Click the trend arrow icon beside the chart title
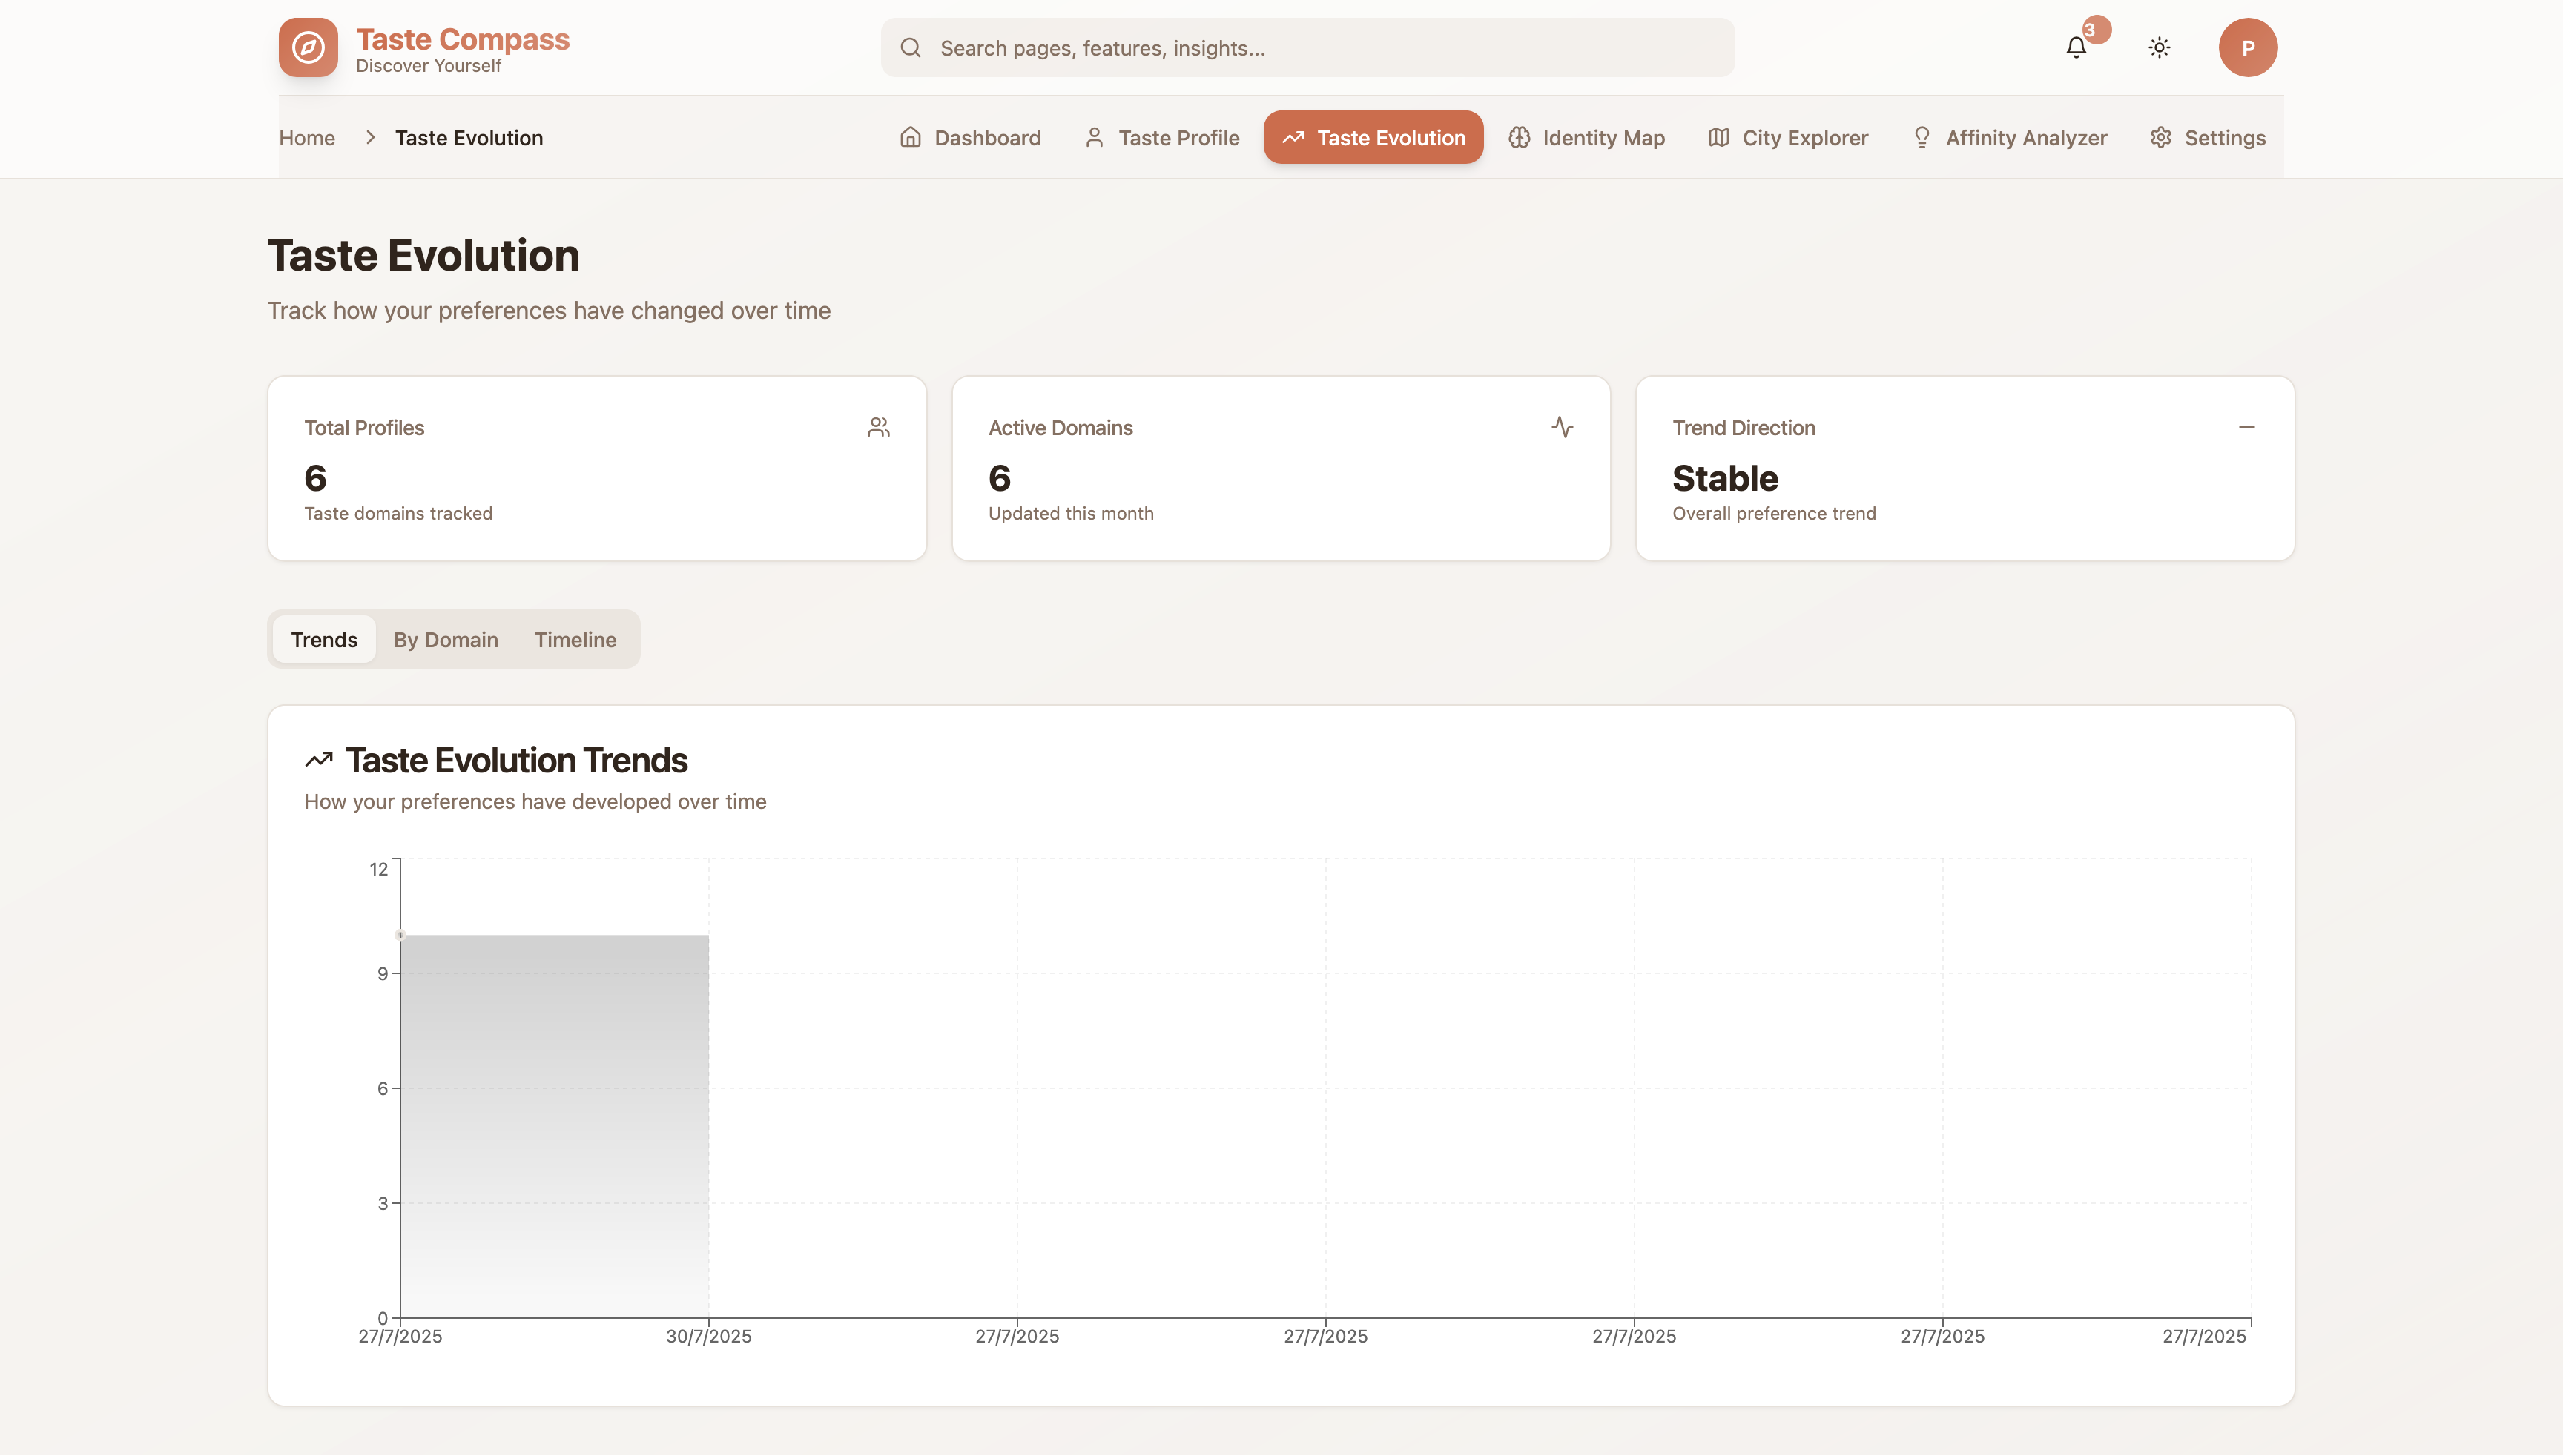 (318, 760)
